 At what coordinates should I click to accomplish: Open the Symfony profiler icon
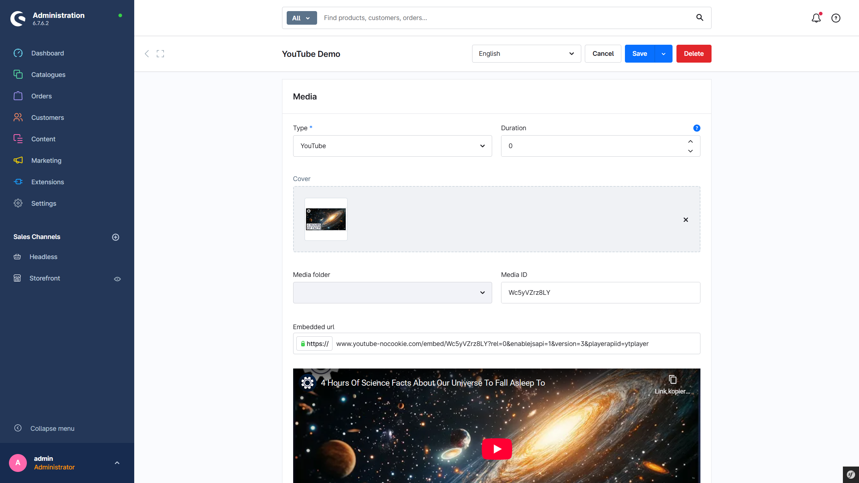(851, 475)
